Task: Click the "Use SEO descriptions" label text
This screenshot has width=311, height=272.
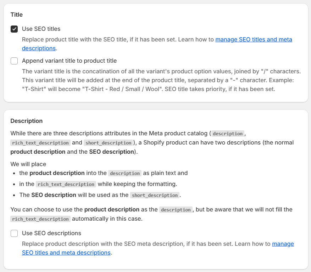Action: [51, 233]
